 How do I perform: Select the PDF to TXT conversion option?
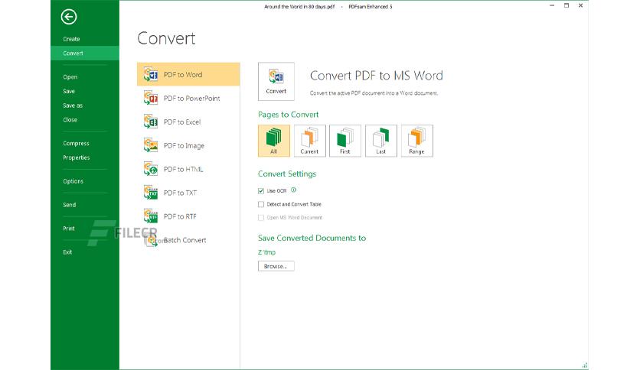[x=188, y=193]
